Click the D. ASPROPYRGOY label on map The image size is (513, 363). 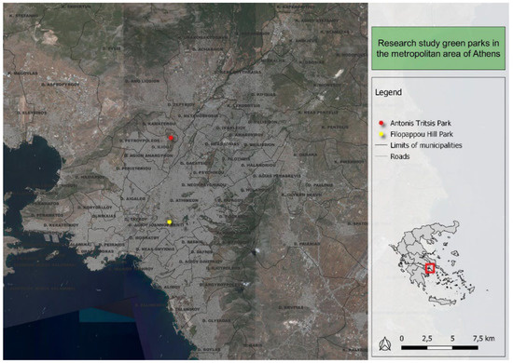coord(61,85)
